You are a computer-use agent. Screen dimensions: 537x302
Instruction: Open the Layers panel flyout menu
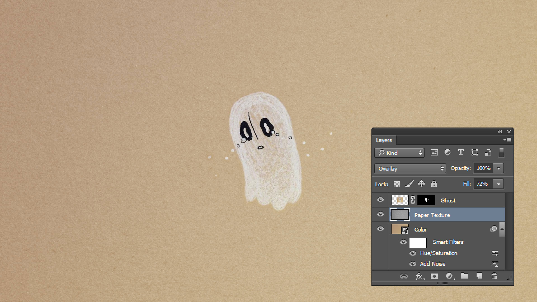pyautogui.click(x=507, y=140)
